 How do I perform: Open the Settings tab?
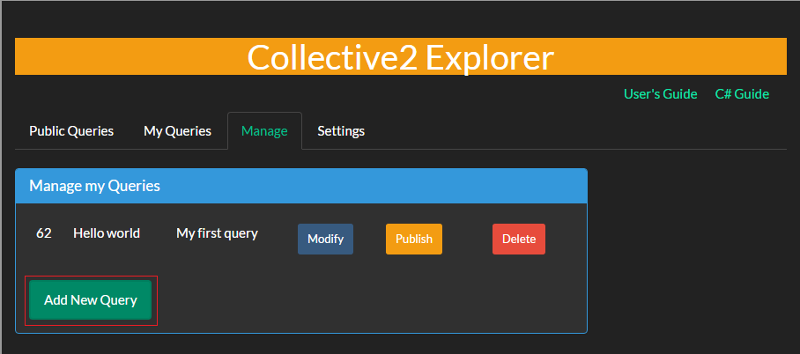click(341, 131)
